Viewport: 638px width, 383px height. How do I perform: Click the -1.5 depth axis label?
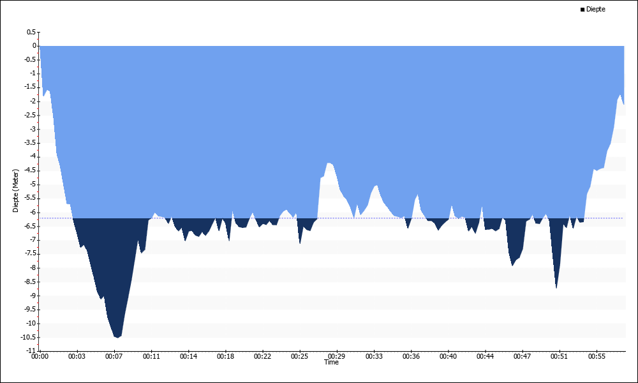pos(30,87)
